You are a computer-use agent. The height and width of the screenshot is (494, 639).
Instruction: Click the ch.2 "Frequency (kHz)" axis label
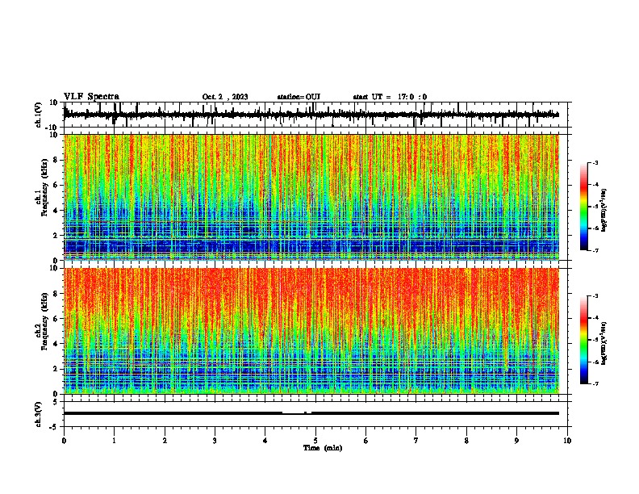coord(44,321)
